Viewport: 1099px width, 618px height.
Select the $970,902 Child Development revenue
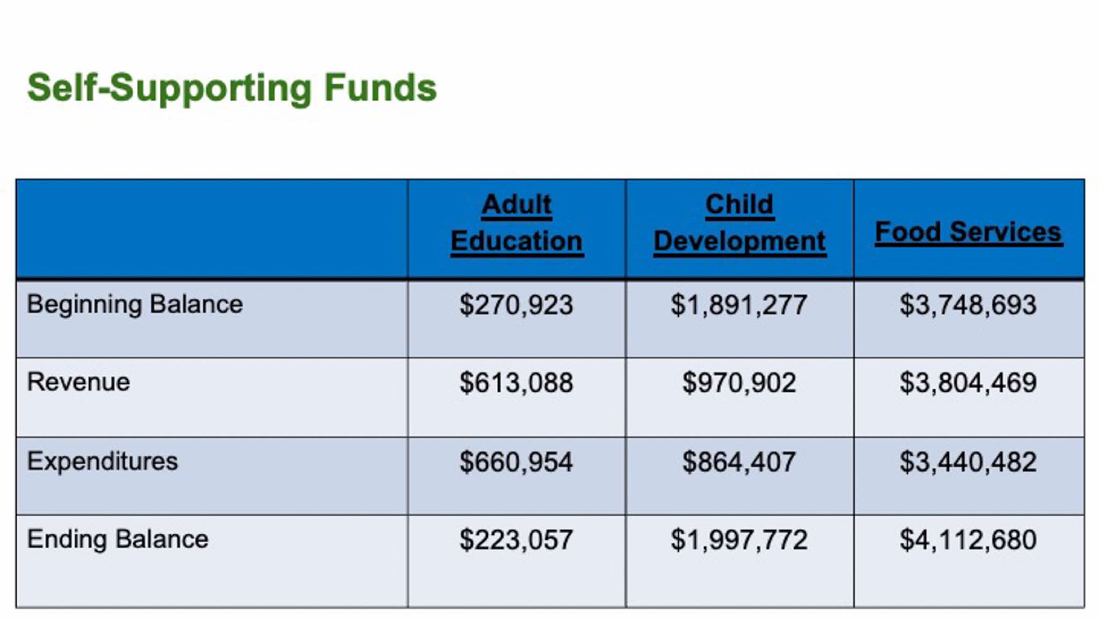(x=739, y=383)
